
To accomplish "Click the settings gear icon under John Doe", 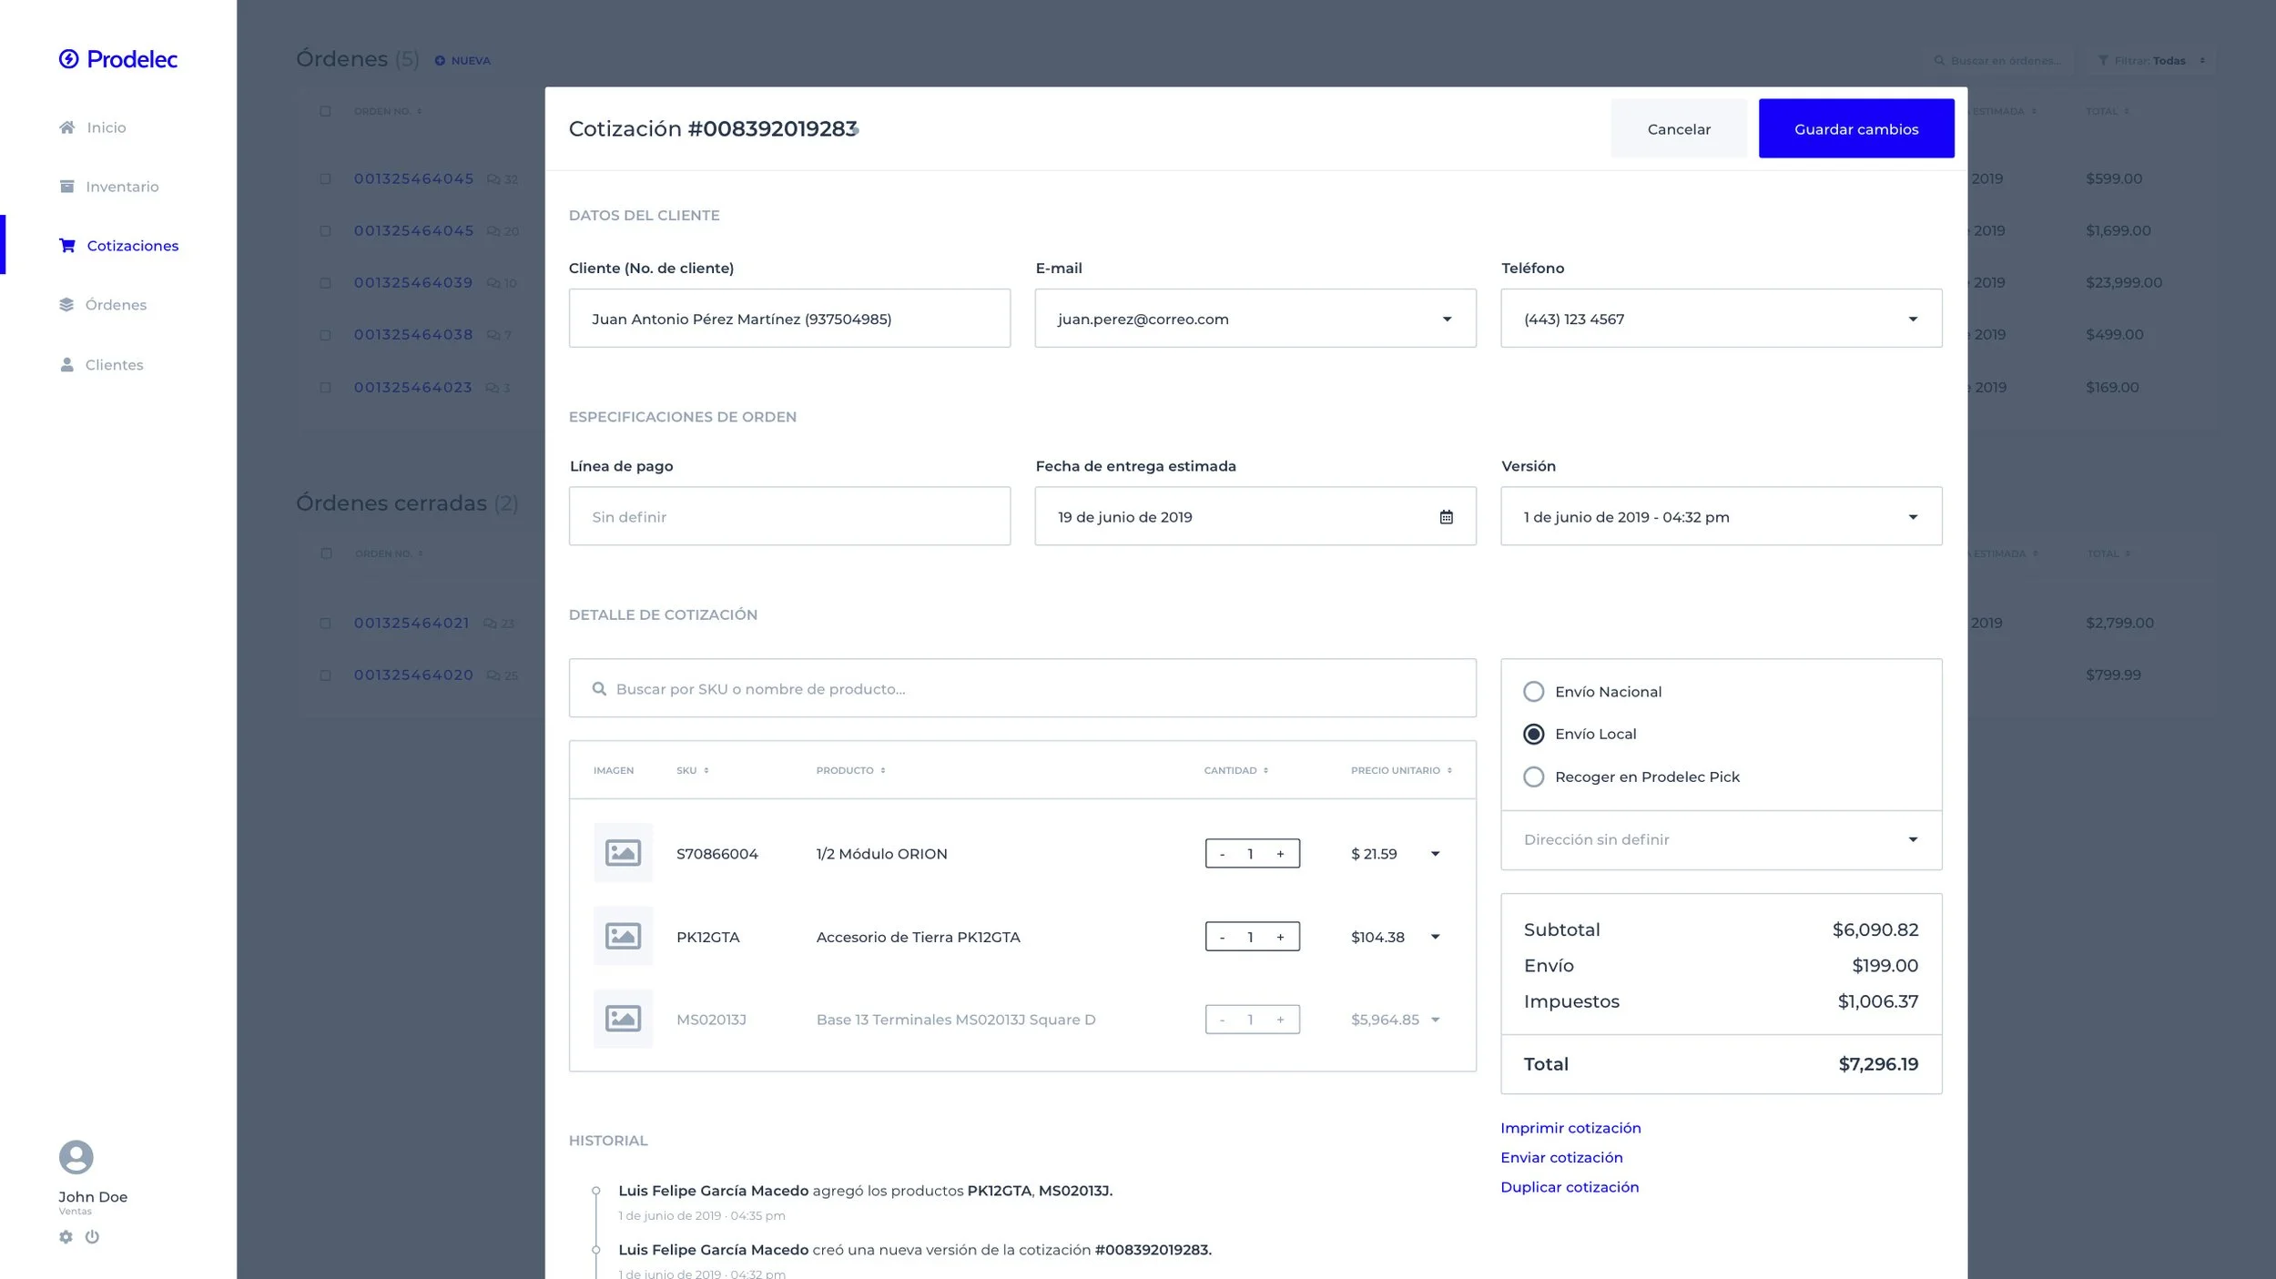I will [66, 1236].
